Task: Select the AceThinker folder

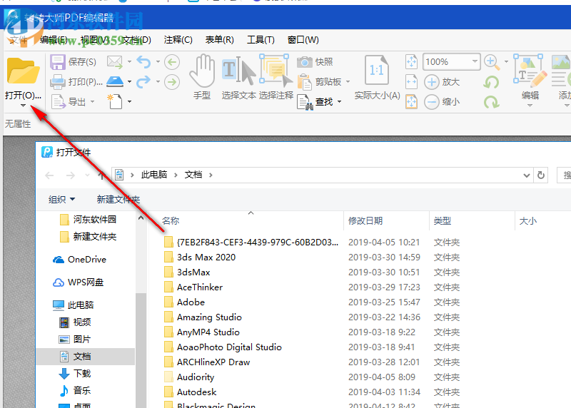Action: 193,287
